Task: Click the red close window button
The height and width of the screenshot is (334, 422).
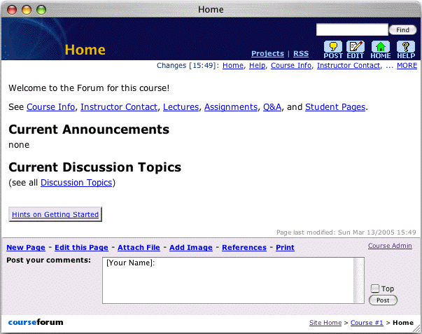Action: (x=12, y=10)
